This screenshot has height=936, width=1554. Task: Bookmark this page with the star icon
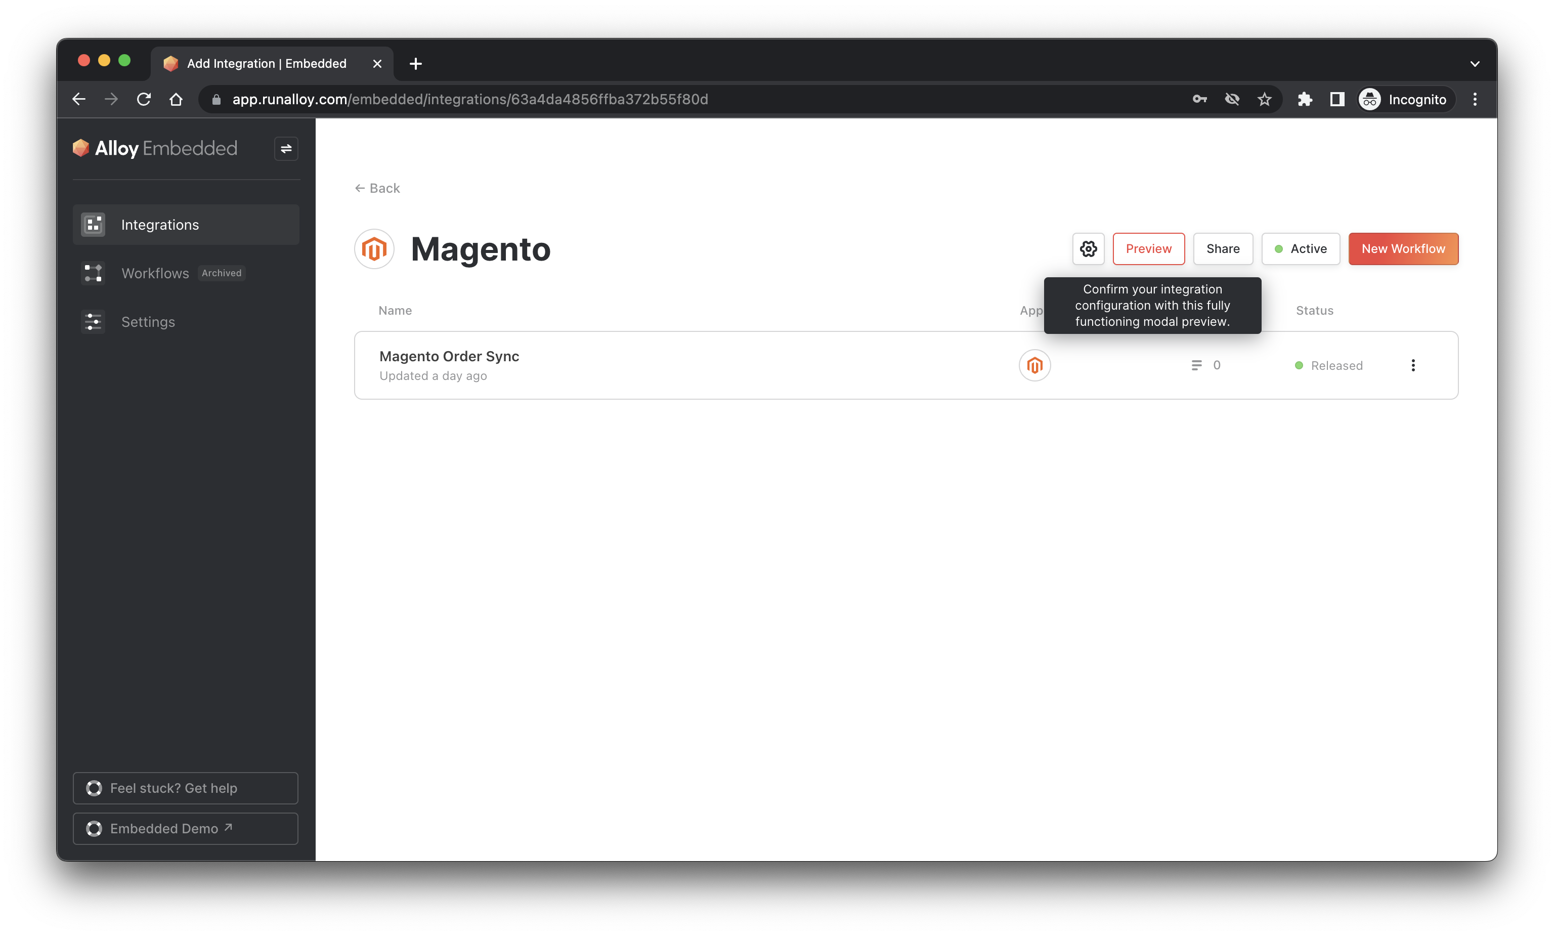click(x=1264, y=99)
